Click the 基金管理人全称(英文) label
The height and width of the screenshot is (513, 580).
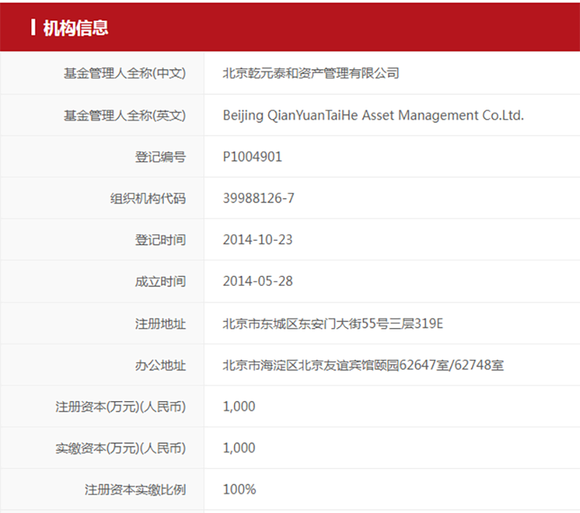(125, 115)
